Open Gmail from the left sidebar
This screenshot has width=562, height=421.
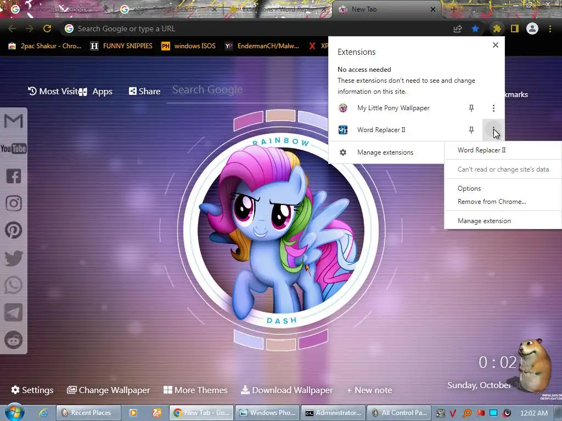(13, 121)
